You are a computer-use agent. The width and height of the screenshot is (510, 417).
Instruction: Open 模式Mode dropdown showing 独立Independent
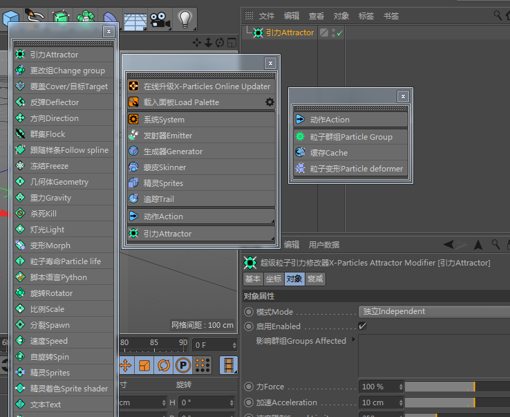coord(434,311)
